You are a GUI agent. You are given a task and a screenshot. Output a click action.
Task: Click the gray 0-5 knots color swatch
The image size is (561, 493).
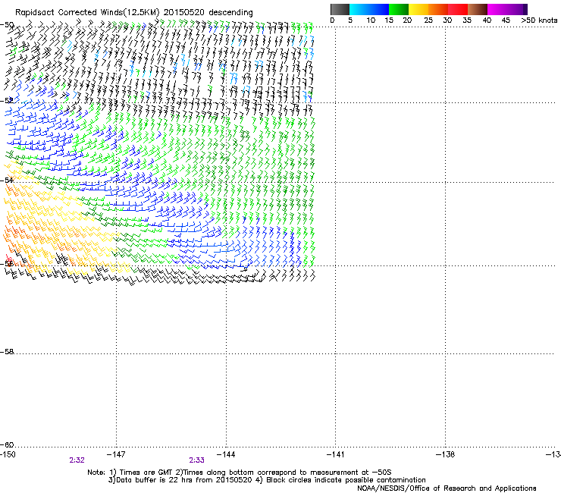click(340, 9)
